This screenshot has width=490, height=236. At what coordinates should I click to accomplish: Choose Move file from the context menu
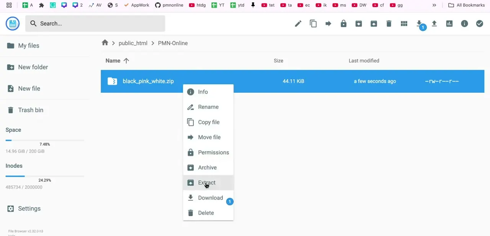(x=208, y=137)
